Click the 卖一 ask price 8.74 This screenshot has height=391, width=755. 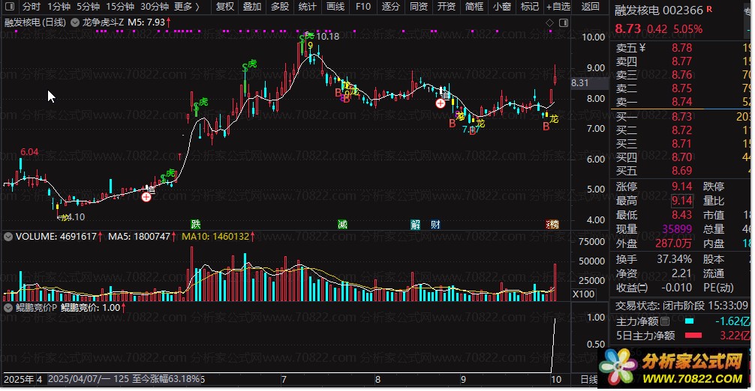681,101
